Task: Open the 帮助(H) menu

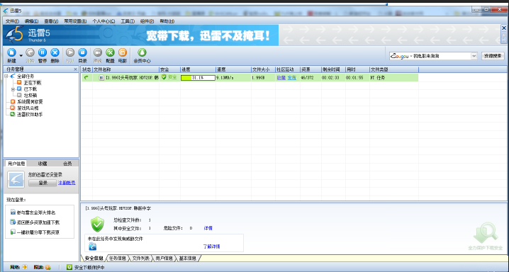Action: click(167, 21)
